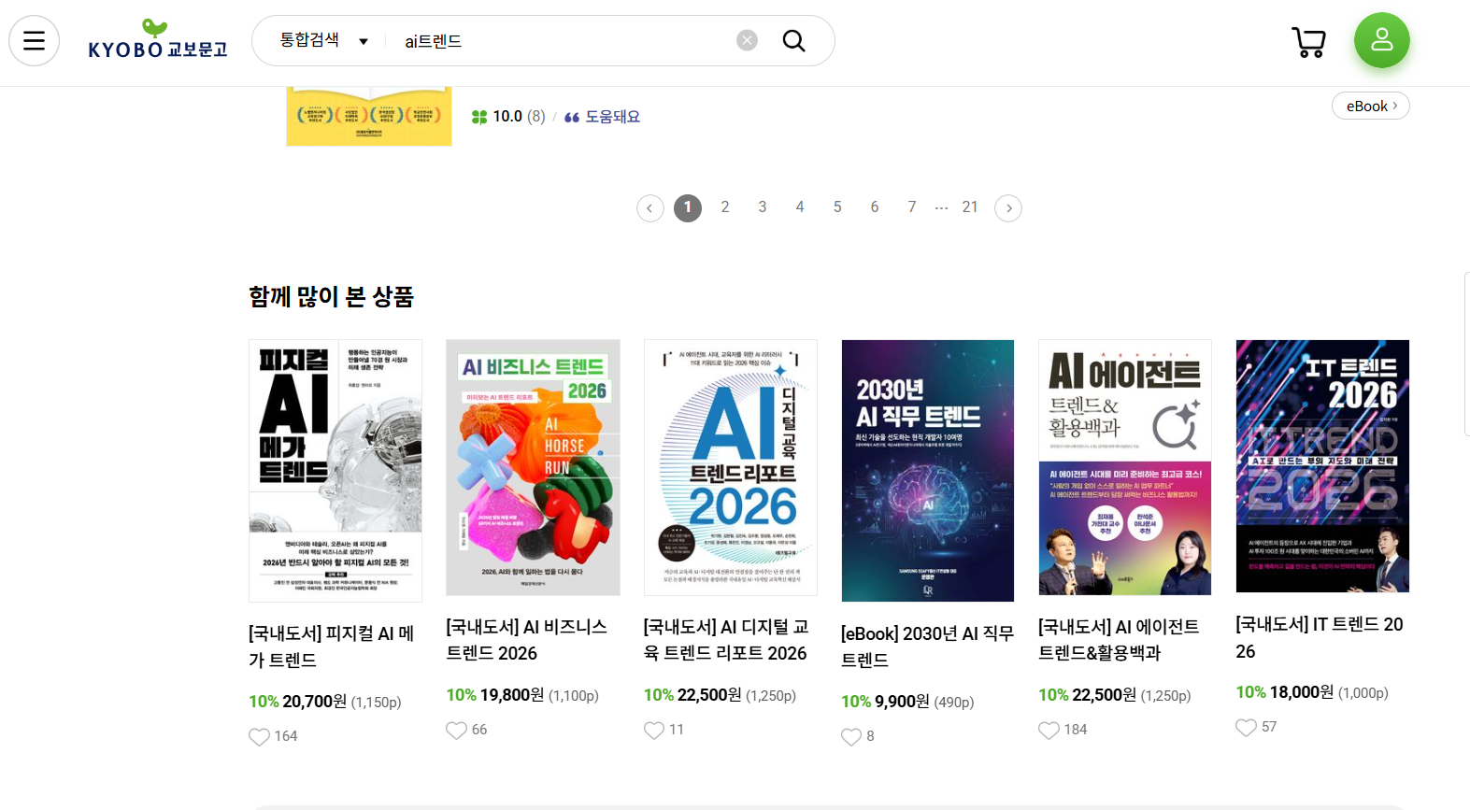
Task: Jump to results page 6
Action: pos(875,207)
